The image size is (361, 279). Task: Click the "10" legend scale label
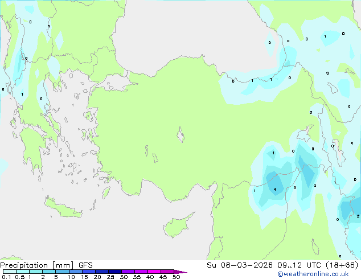[x=71, y=277]
